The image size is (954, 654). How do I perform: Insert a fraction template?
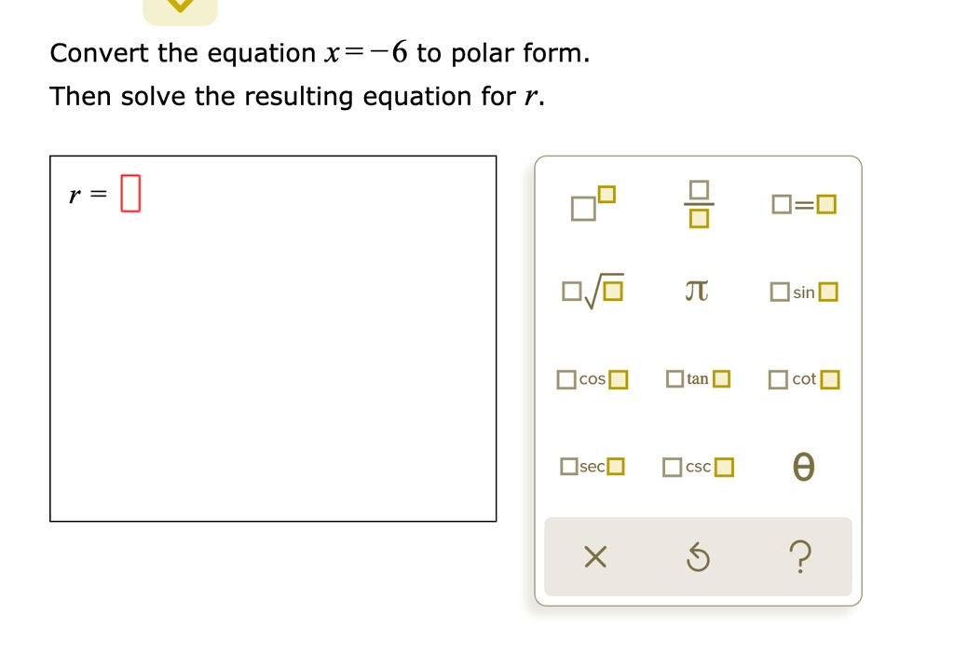pos(698,204)
